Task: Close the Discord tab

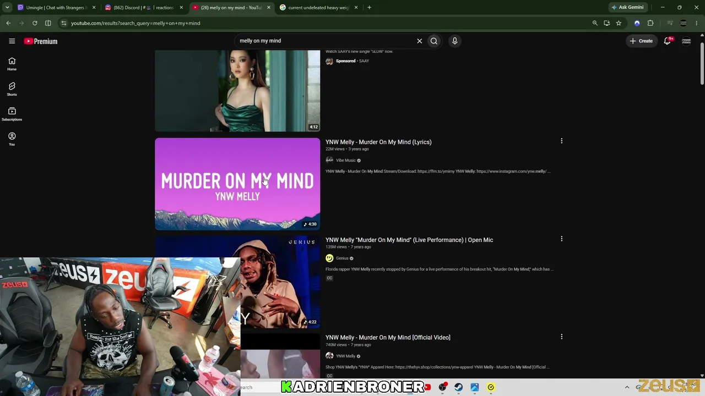Action: [181, 8]
